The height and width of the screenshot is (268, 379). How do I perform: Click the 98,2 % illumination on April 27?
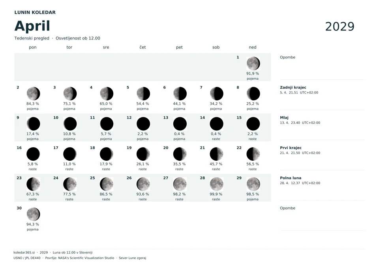179,194
